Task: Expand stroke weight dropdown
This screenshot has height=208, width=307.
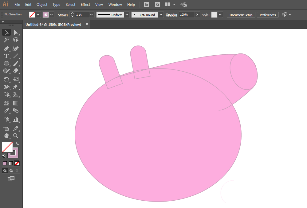Action: coord(91,15)
